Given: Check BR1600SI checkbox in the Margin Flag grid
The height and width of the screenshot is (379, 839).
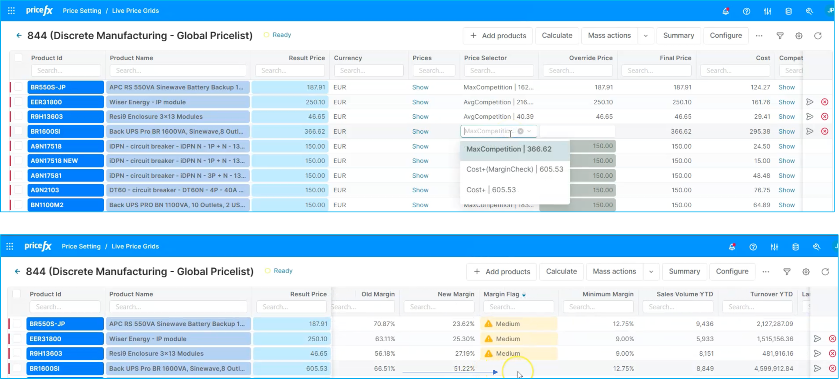Looking at the screenshot, I should (x=17, y=368).
